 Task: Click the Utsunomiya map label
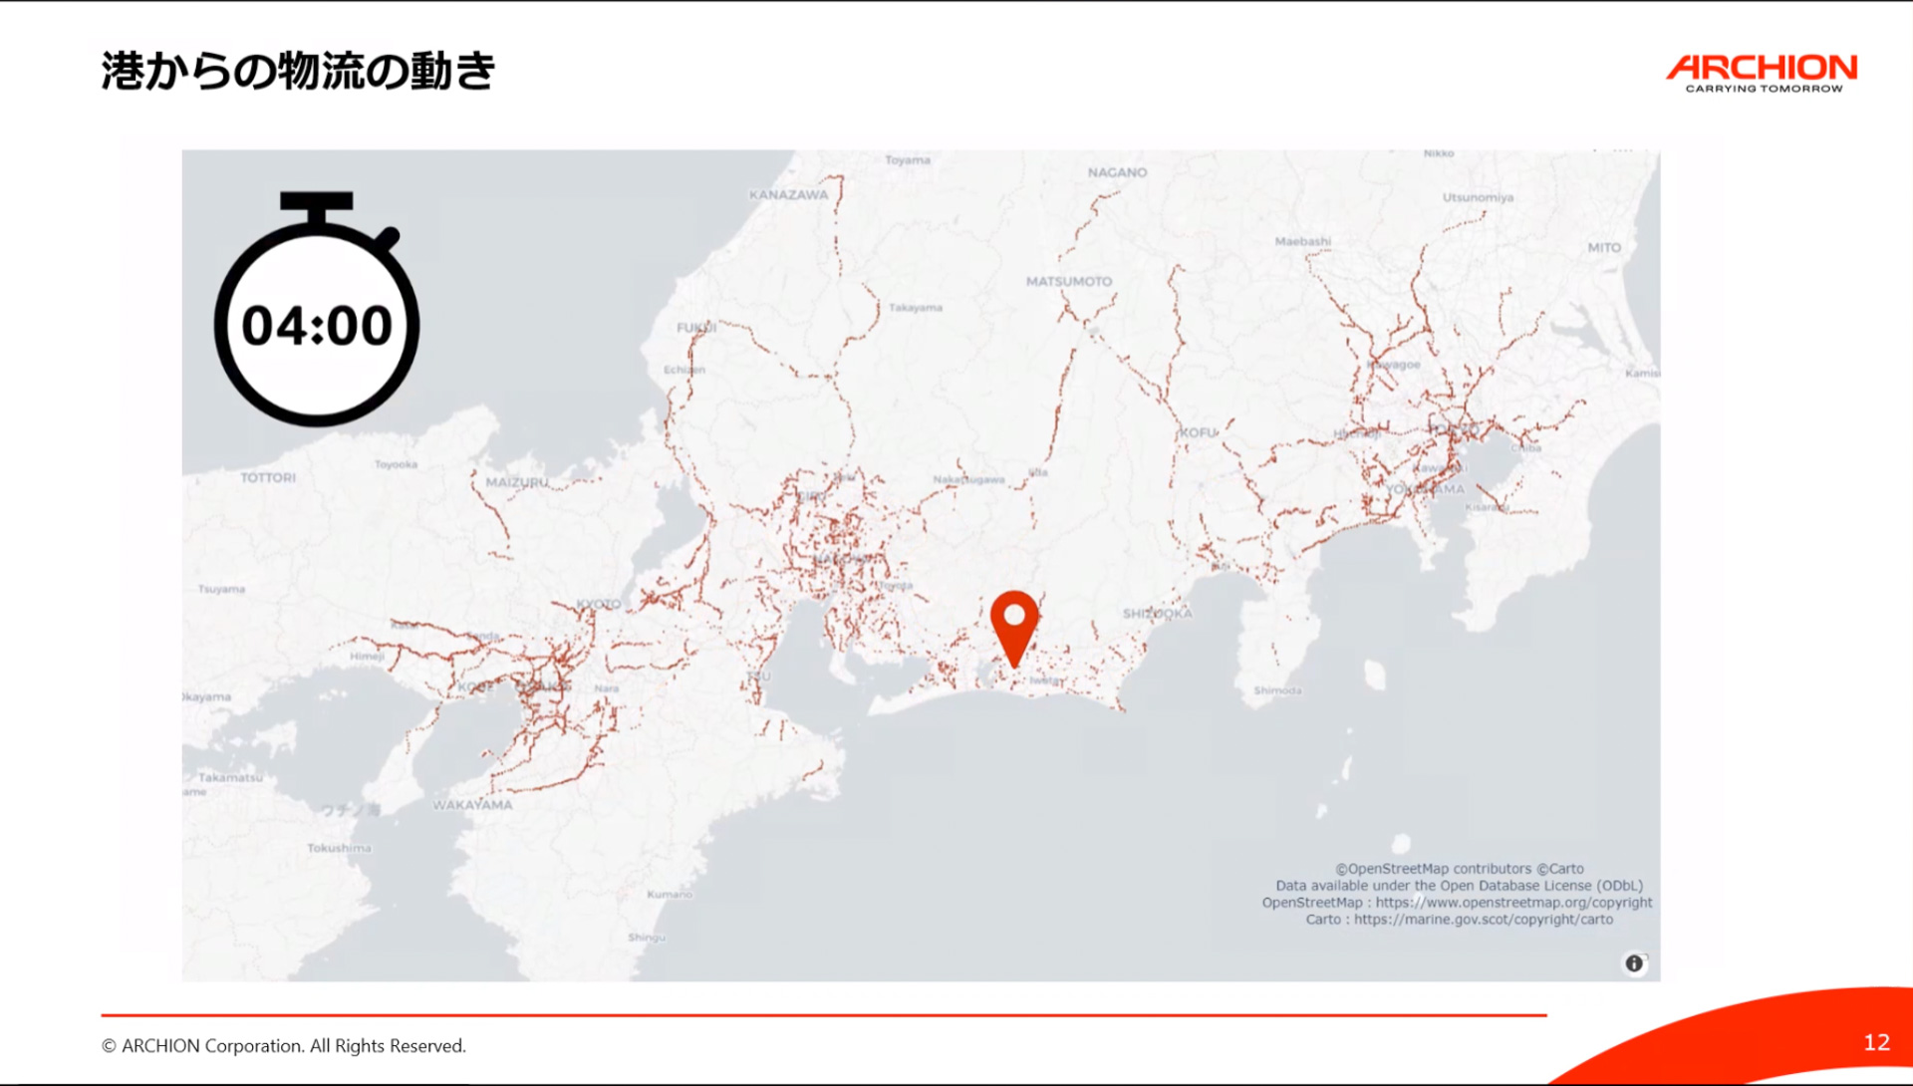click(1478, 197)
